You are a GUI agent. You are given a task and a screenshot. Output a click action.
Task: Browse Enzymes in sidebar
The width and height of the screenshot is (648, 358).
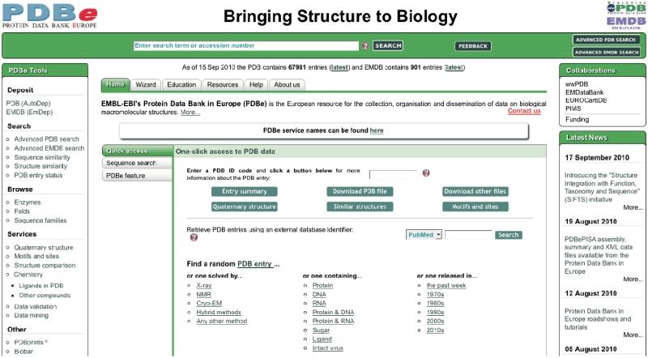tap(28, 202)
